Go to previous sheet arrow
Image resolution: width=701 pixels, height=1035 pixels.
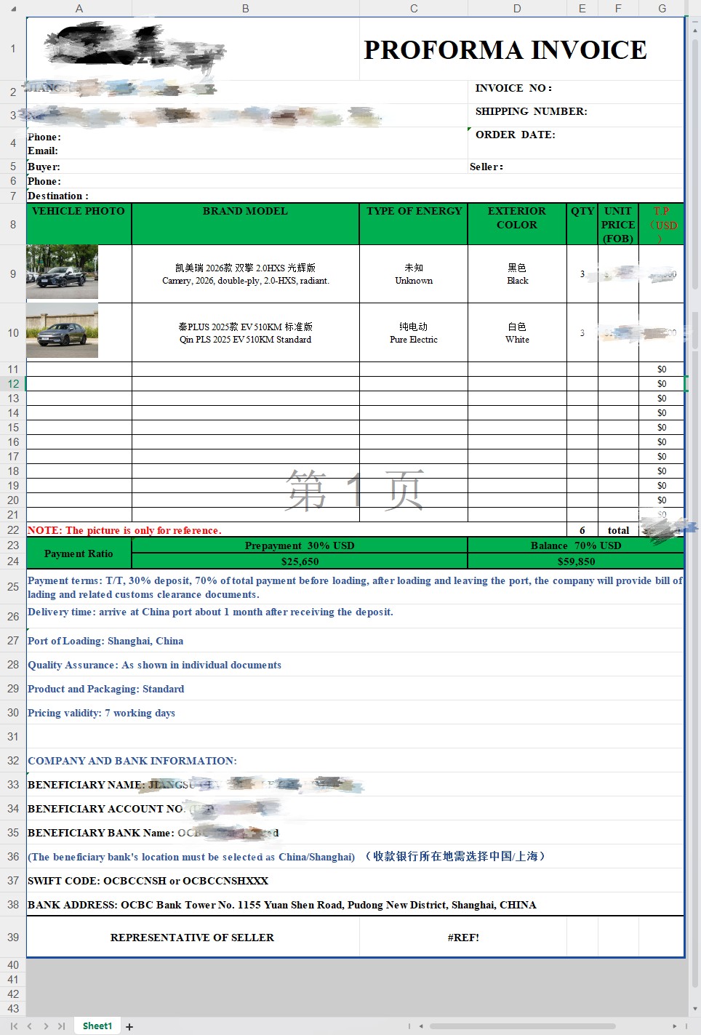tap(30, 1026)
